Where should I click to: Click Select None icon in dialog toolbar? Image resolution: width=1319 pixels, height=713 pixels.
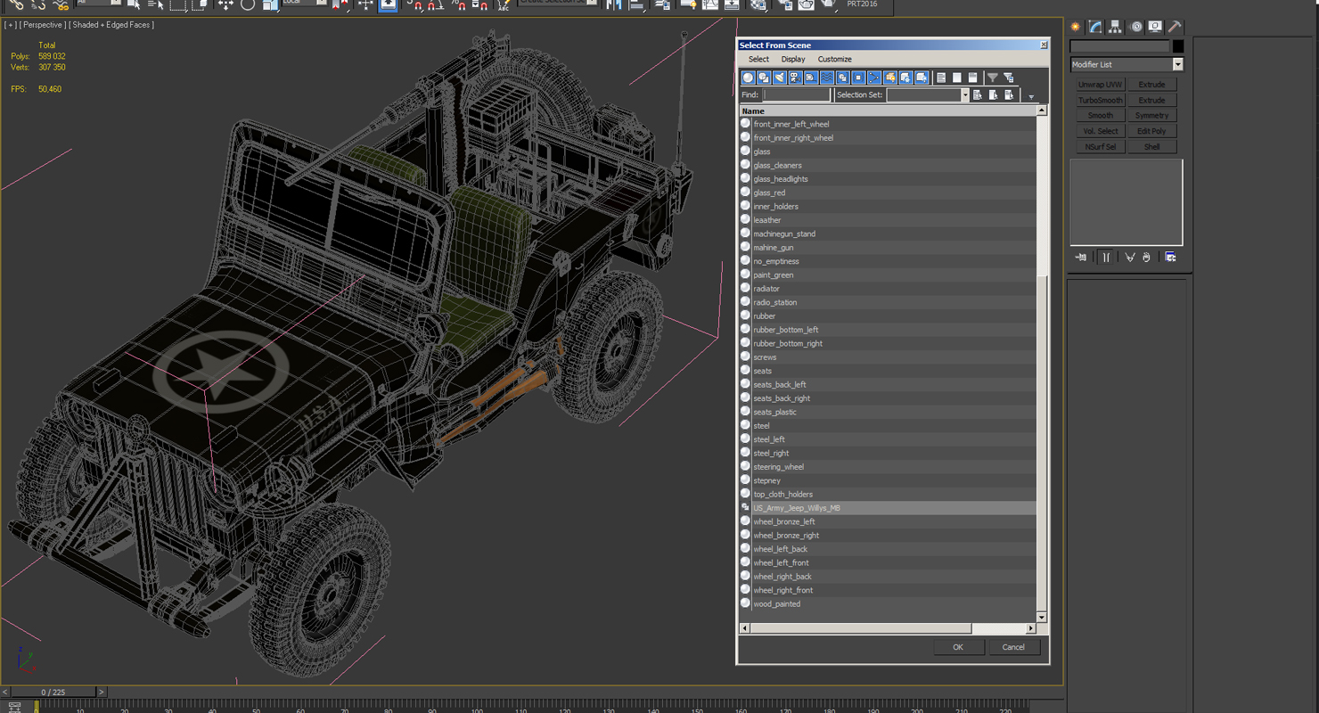[957, 78]
